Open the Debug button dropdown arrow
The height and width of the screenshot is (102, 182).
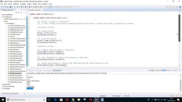(x=19, y=7)
